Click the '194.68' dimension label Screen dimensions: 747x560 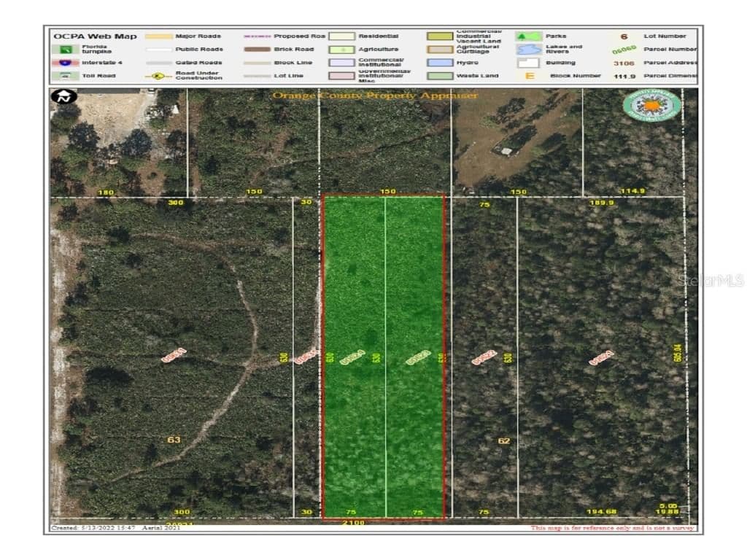601,512
